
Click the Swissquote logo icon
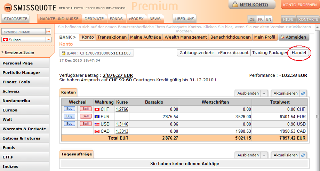pos(8,8)
